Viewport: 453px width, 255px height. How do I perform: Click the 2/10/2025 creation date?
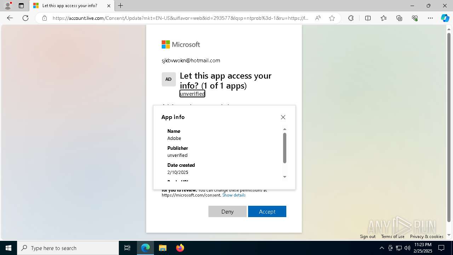[178, 172]
